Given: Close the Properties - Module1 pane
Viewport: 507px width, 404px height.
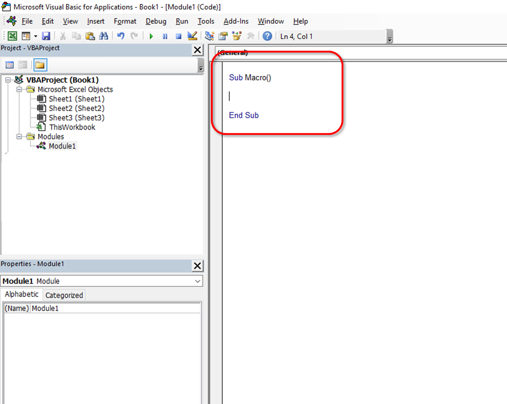Looking at the screenshot, I should pos(197,266).
